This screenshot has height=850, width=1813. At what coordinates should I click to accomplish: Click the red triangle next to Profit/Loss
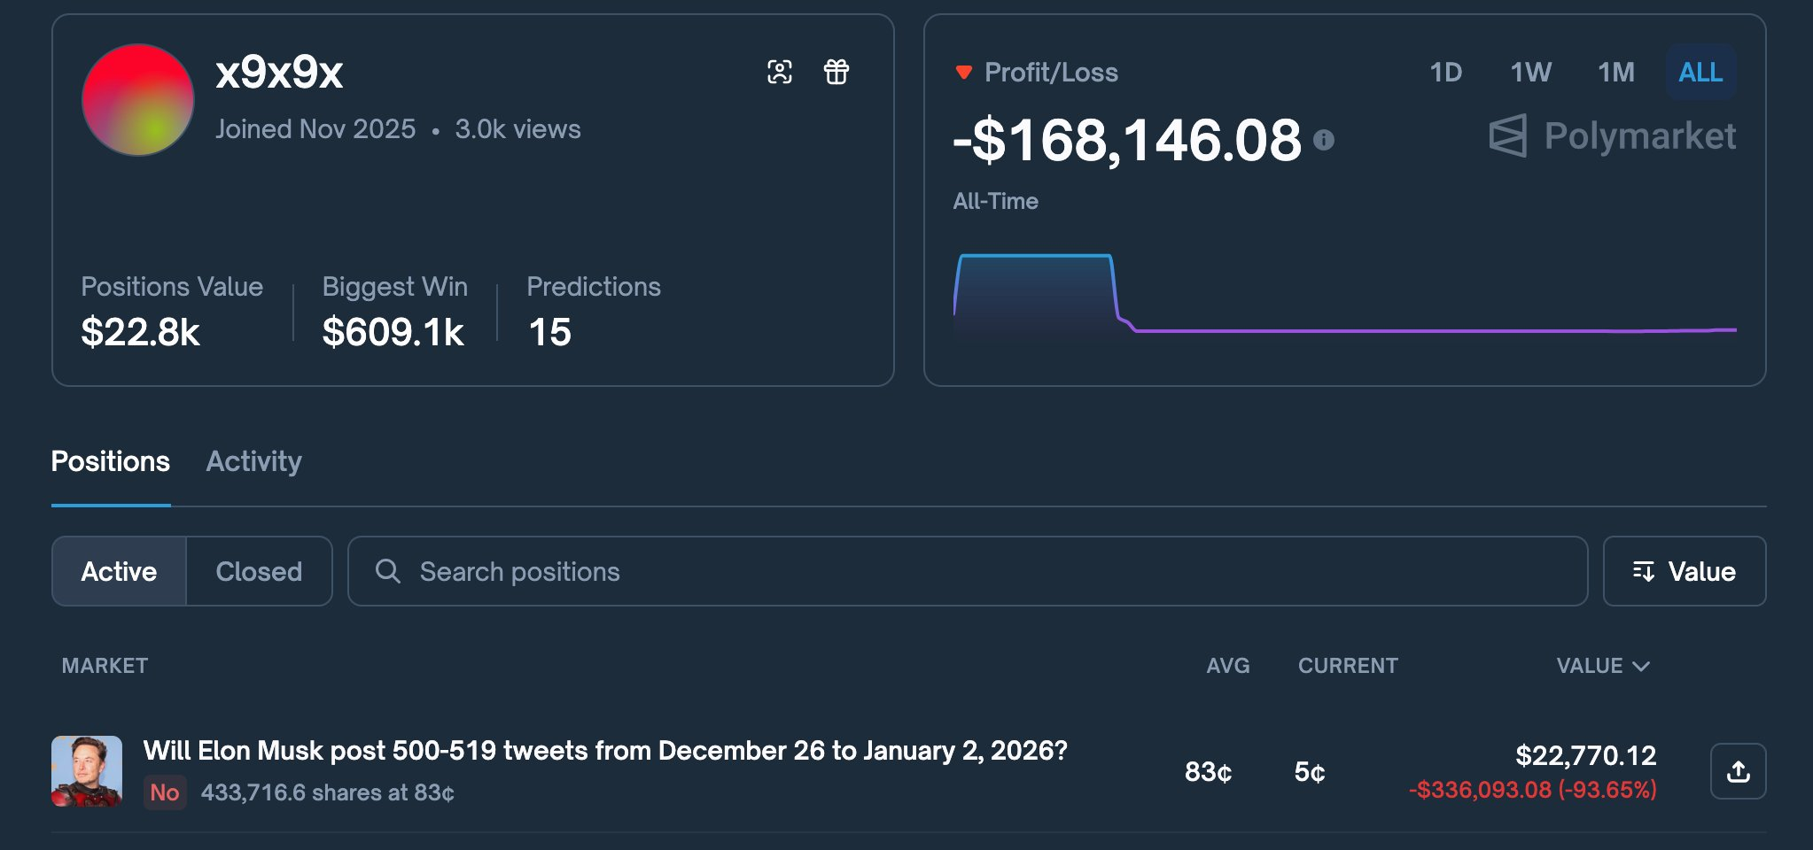click(963, 73)
